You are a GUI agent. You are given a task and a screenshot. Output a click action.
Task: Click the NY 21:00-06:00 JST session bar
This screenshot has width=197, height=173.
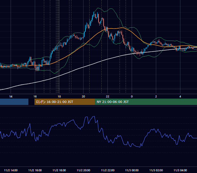[x=146, y=102]
